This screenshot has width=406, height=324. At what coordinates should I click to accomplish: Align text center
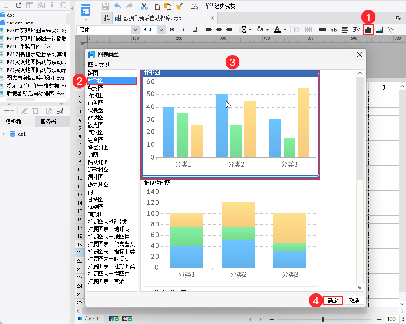(x=219, y=30)
